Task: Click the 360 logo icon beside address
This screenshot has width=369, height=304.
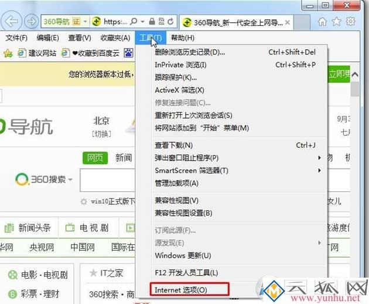Action: click(96, 22)
